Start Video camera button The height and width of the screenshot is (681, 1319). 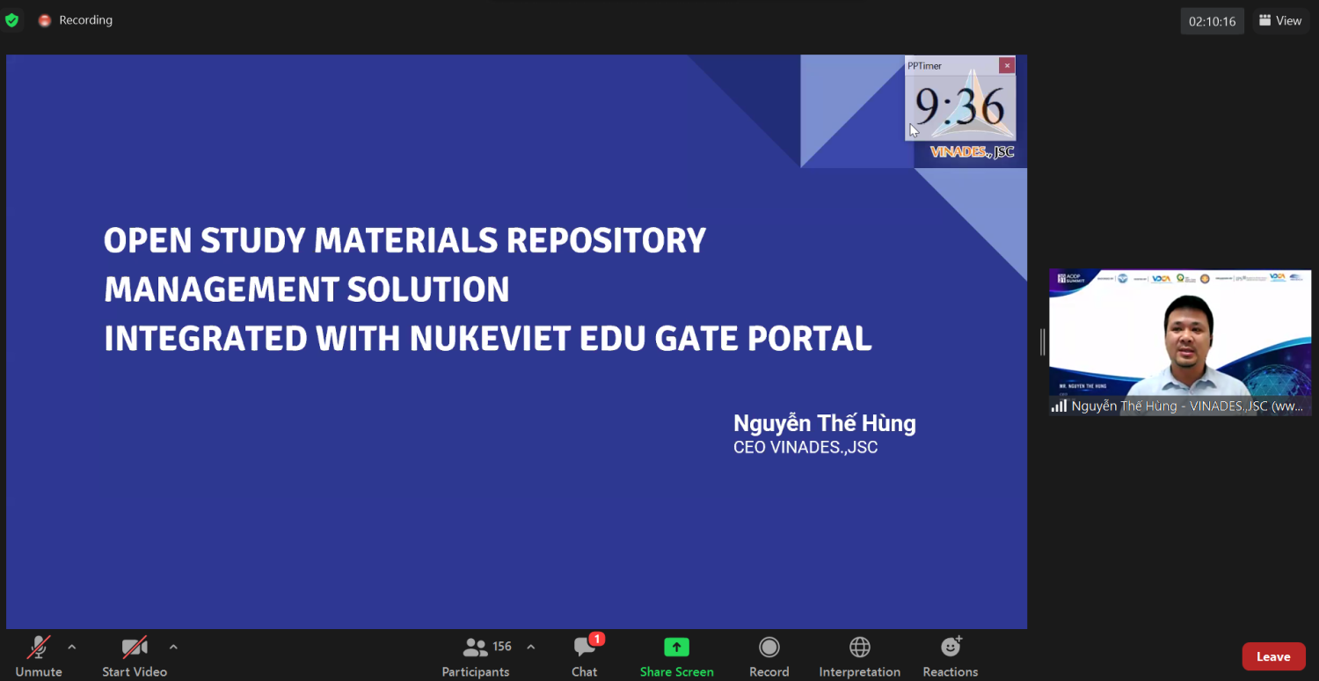click(x=135, y=656)
